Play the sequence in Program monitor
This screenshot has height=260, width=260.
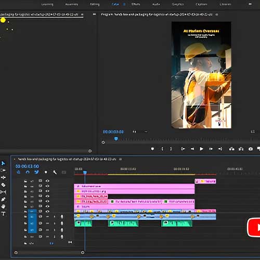point(201,149)
